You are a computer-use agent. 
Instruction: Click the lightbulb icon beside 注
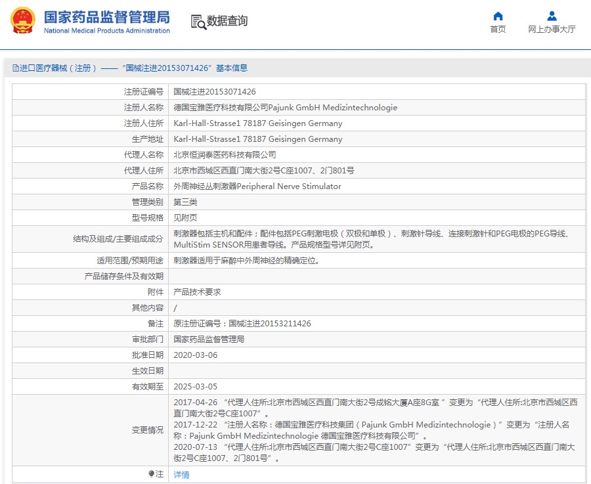coord(151,473)
